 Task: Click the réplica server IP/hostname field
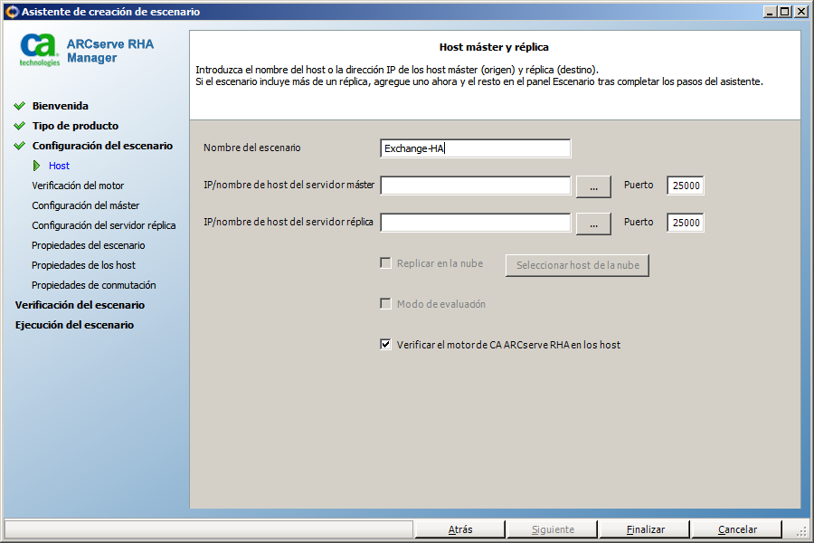(476, 223)
